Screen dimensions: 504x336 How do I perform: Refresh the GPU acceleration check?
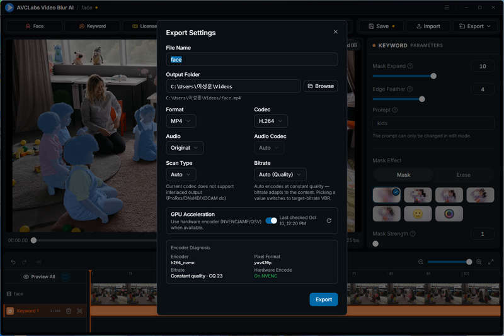click(329, 221)
